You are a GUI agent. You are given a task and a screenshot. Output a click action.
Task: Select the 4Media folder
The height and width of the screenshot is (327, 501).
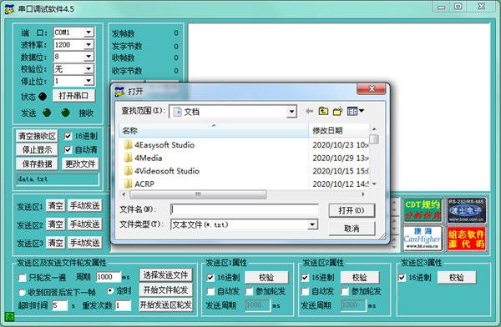148,158
